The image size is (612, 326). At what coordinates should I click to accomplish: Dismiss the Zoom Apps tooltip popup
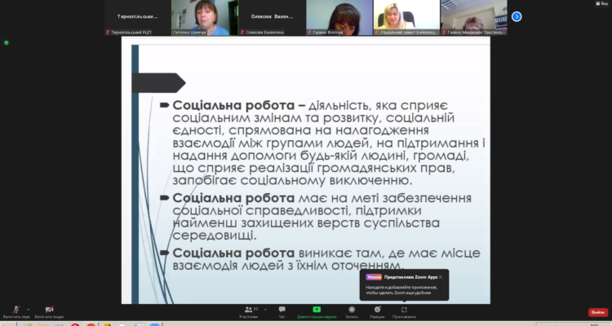(x=441, y=277)
